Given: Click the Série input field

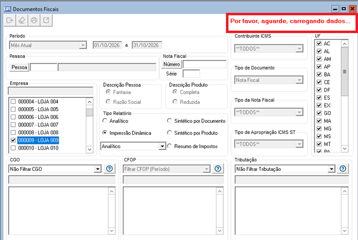Looking at the screenshot, I should (191, 74).
